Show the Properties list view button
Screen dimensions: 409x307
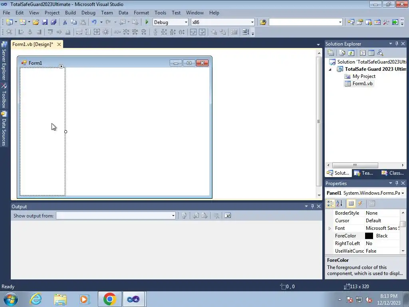point(351,203)
